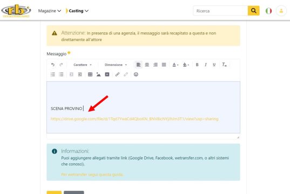
Task: Toggle underline formatting
Action: (x=214, y=65)
